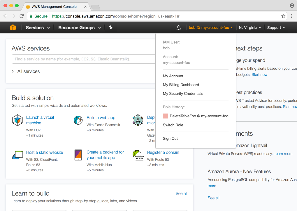Click the Elastic Beanstalk web app icon
Screen dimensions: 297x211
pos(78,120)
